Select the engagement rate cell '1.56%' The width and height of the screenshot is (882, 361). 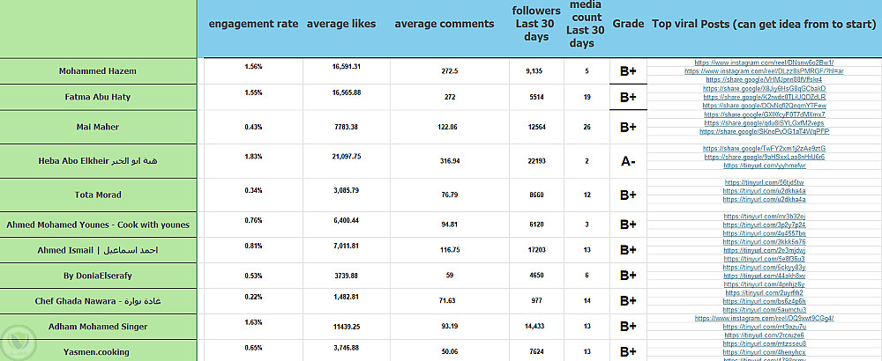point(253,67)
